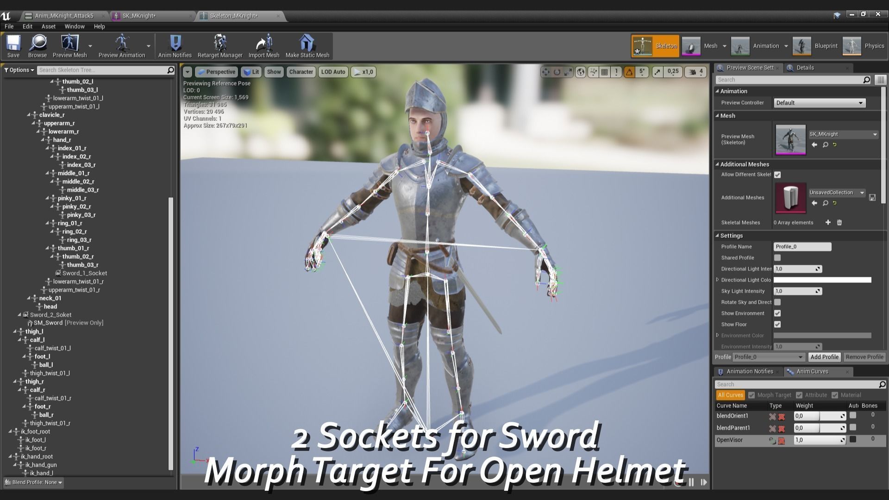Image resolution: width=889 pixels, height=500 pixels.
Task: Open the Details view options grid icon
Action: (x=881, y=80)
